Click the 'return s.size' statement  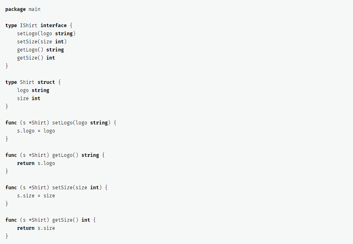click(36, 228)
